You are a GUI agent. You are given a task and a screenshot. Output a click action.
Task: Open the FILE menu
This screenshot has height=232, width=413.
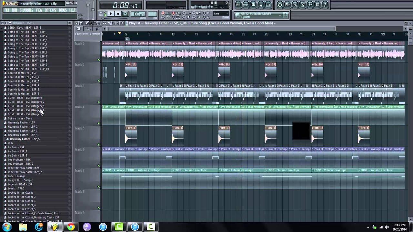click(x=7, y=10)
